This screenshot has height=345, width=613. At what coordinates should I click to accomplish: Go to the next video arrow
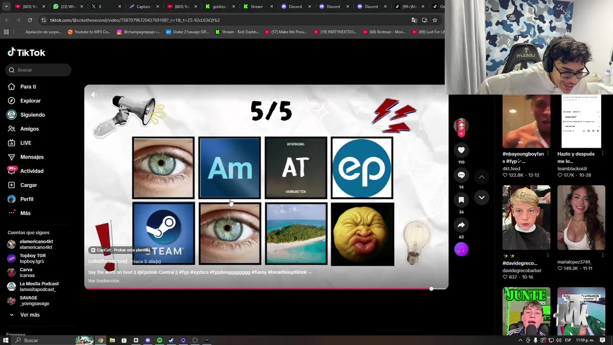pos(482,197)
